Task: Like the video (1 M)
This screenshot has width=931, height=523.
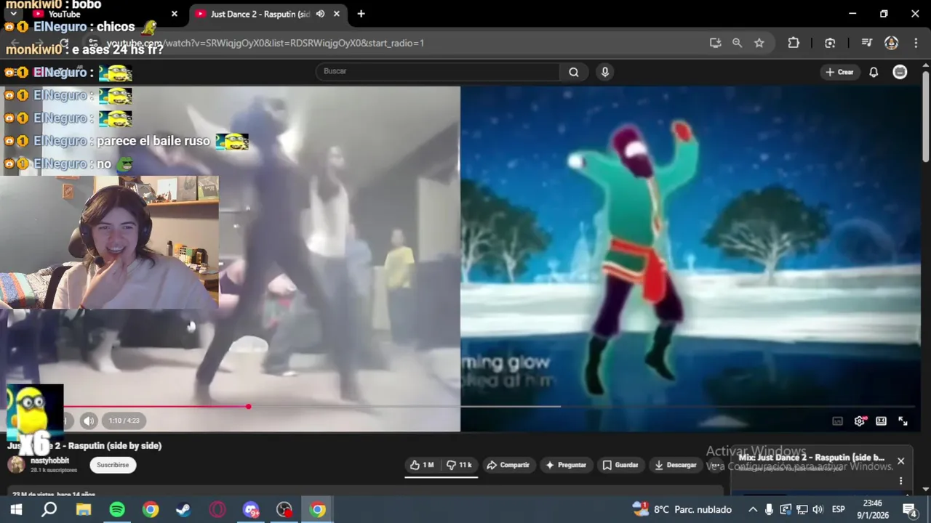Action: [x=423, y=465]
